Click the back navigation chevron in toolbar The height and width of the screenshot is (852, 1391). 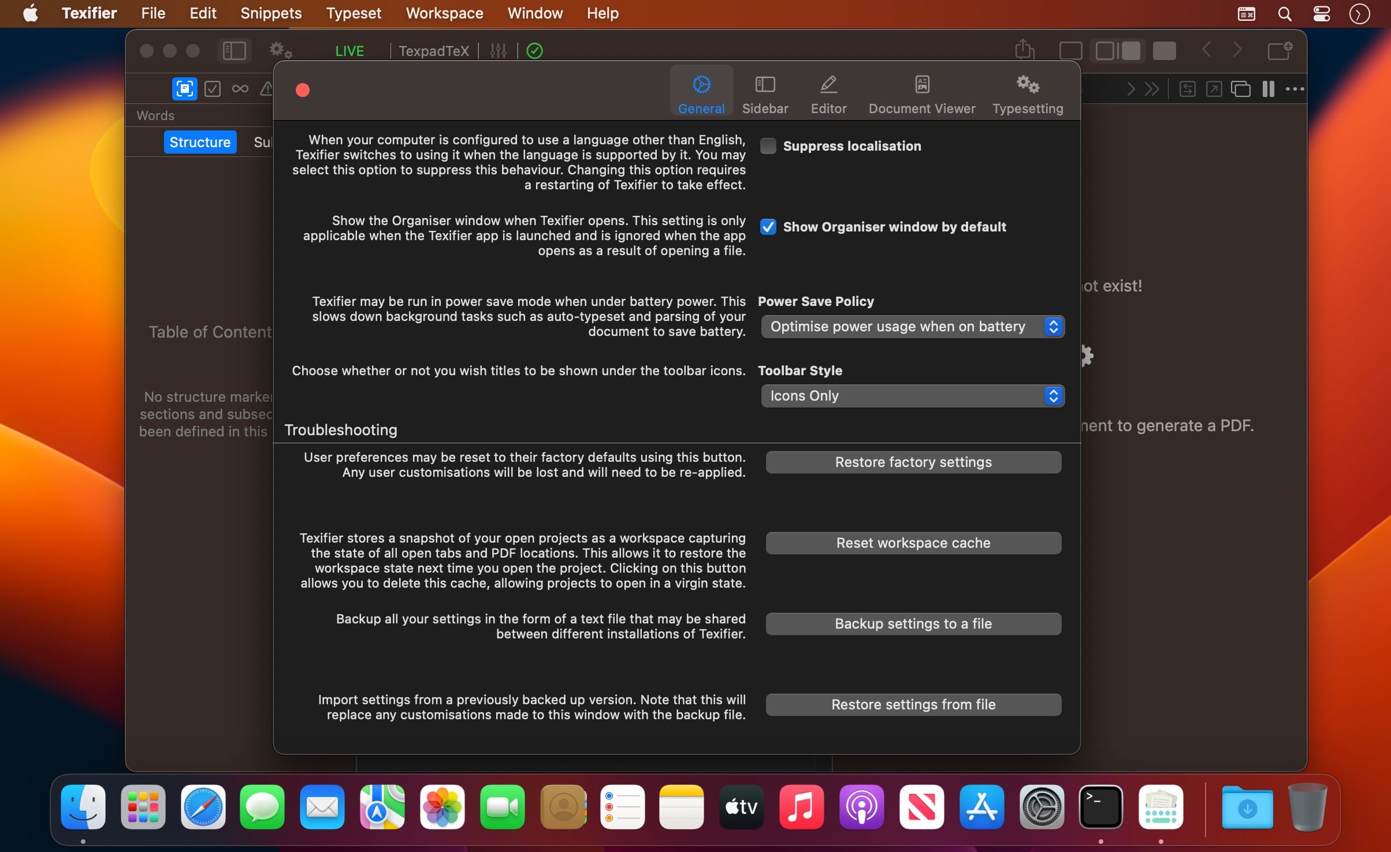pyautogui.click(x=1207, y=50)
